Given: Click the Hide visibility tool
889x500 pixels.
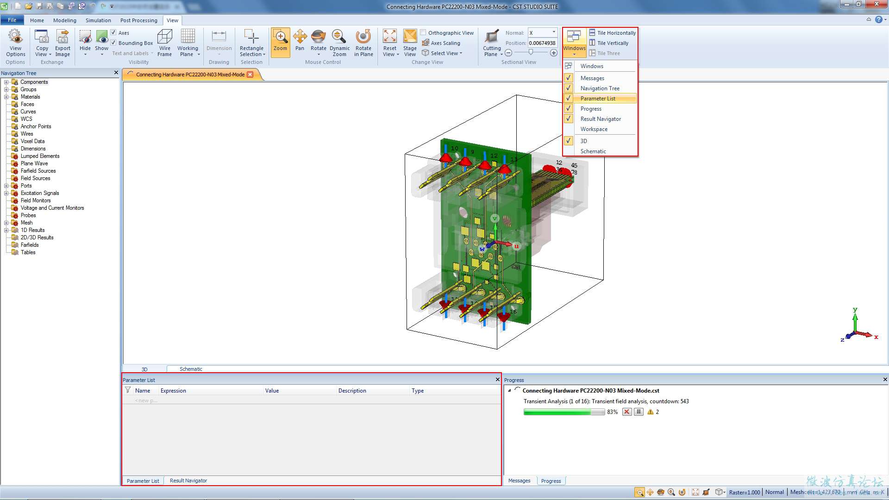Looking at the screenshot, I should tap(85, 43).
